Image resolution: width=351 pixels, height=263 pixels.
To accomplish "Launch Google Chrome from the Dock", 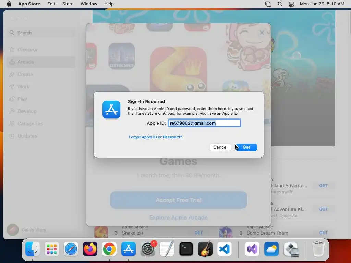I will pyautogui.click(x=109, y=249).
